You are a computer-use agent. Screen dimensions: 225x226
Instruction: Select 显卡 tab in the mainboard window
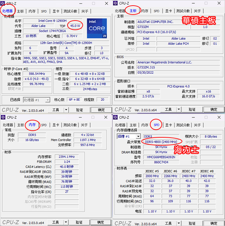pyautogui.click(x=168, y=11)
